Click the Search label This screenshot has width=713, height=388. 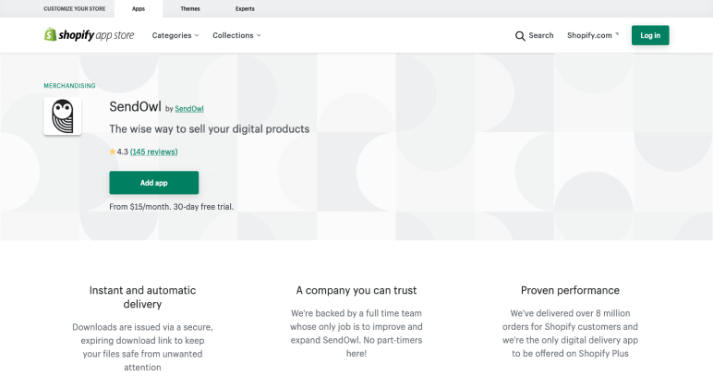click(x=540, y=35)
